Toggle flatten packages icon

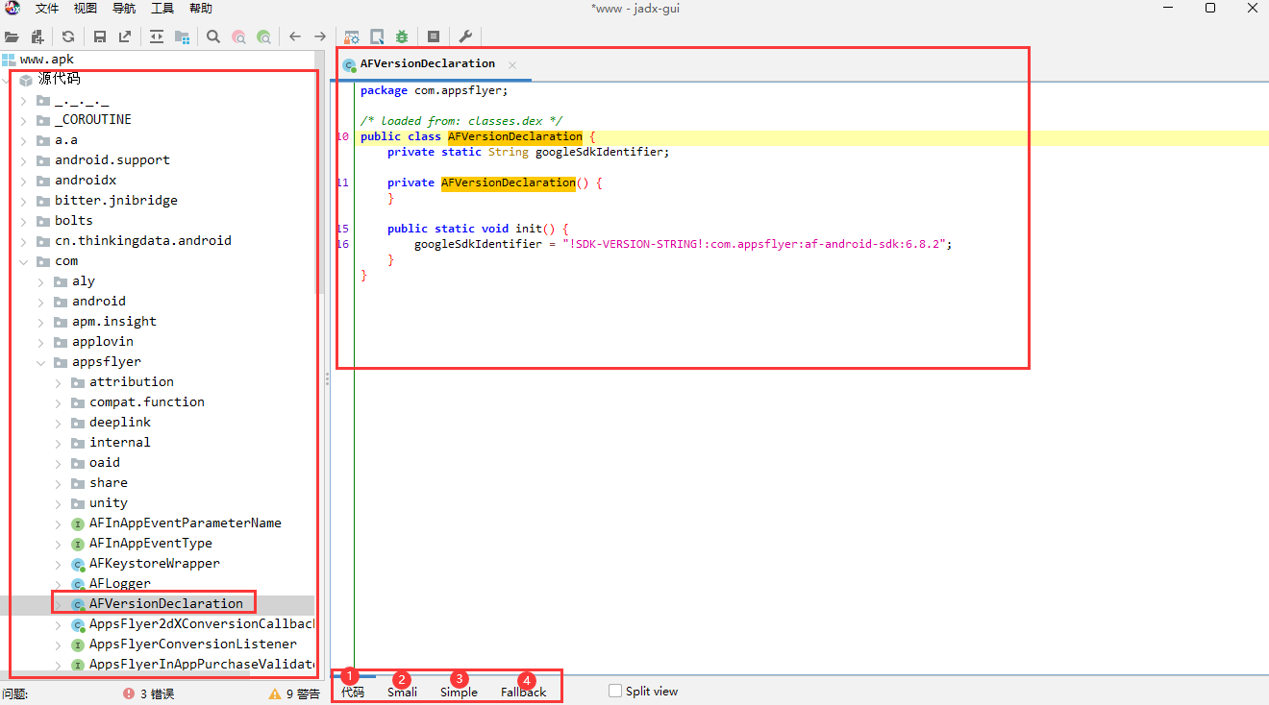(x=183, y=36)
